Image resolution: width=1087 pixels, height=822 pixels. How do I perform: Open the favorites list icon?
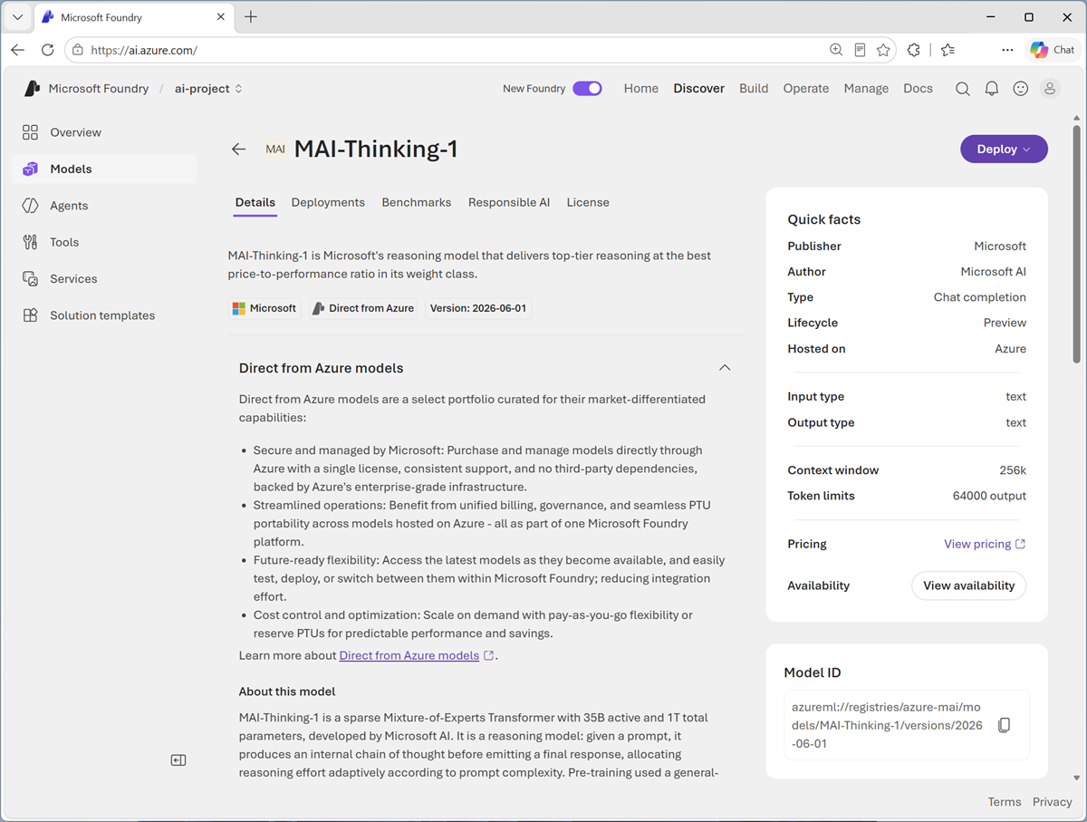(x=948, y=51)
